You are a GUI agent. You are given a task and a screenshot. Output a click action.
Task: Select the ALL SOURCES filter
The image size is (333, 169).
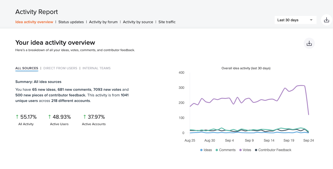(x=27, y=68)
